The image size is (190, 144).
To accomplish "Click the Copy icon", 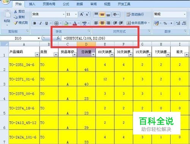I will click(x=16, y=17).
